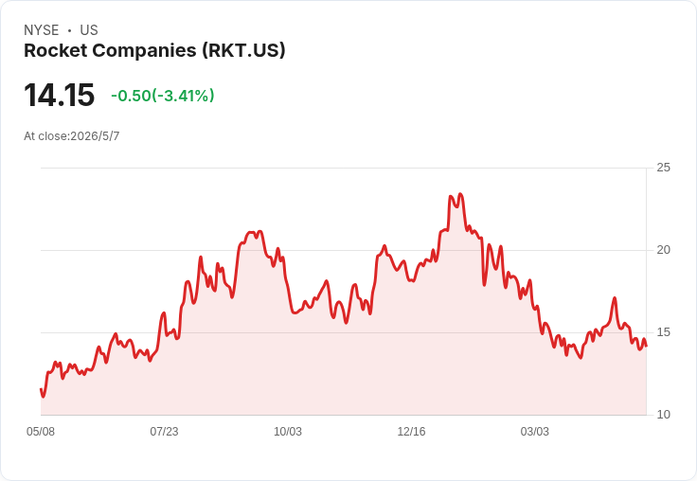Click the 10 price level label
Viewport: 697px width, 481px height.
tap(663, 415)
